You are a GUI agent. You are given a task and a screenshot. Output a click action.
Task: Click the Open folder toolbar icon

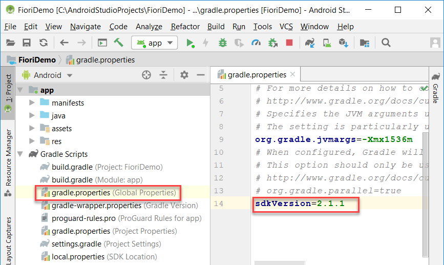10,43
